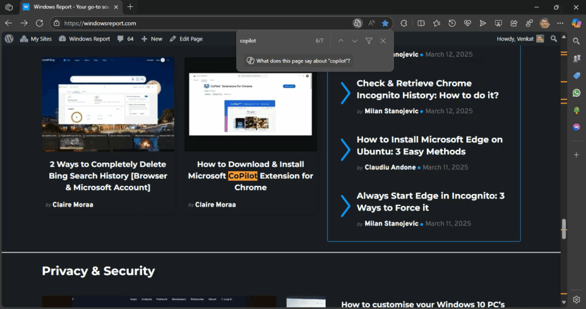Select the Windows Report tab

[71, 7]
